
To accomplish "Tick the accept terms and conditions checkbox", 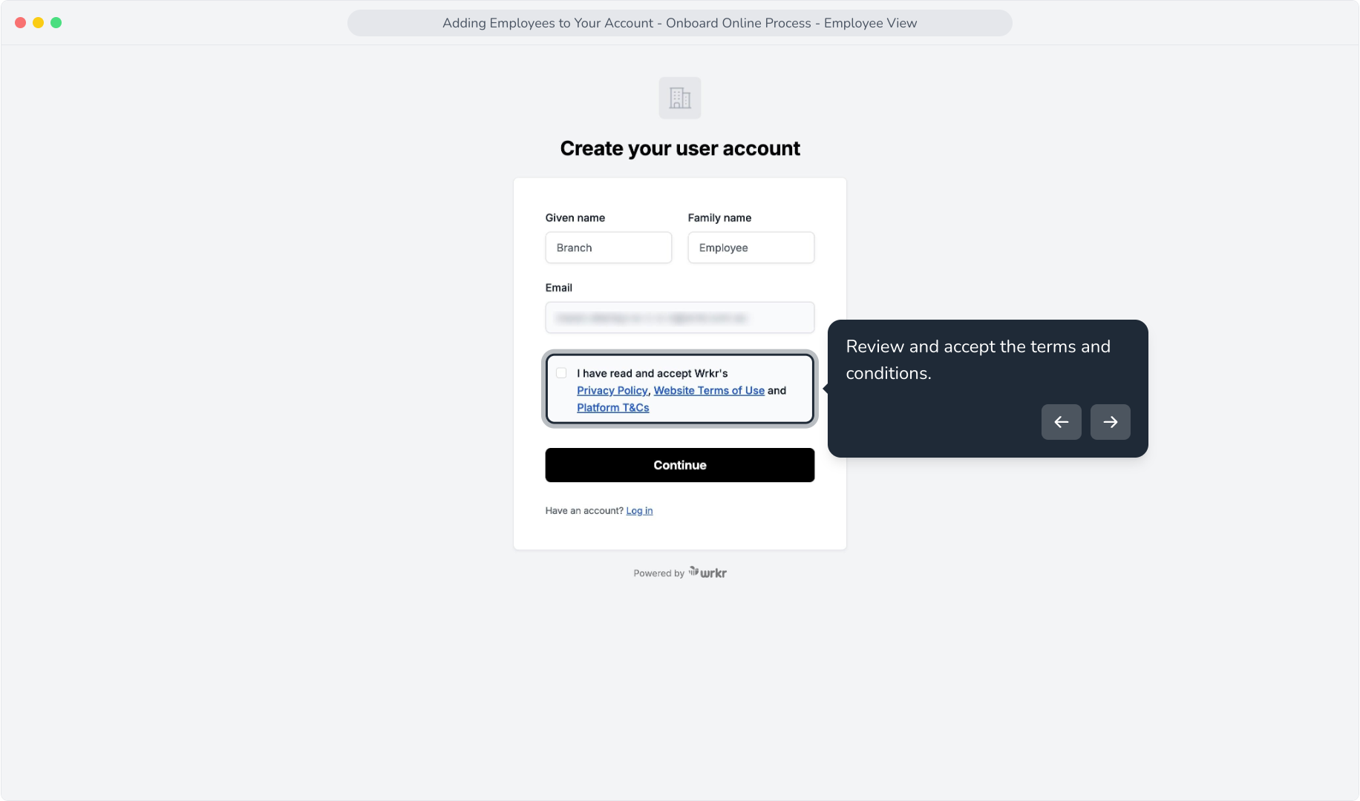I will pos(561,373).
